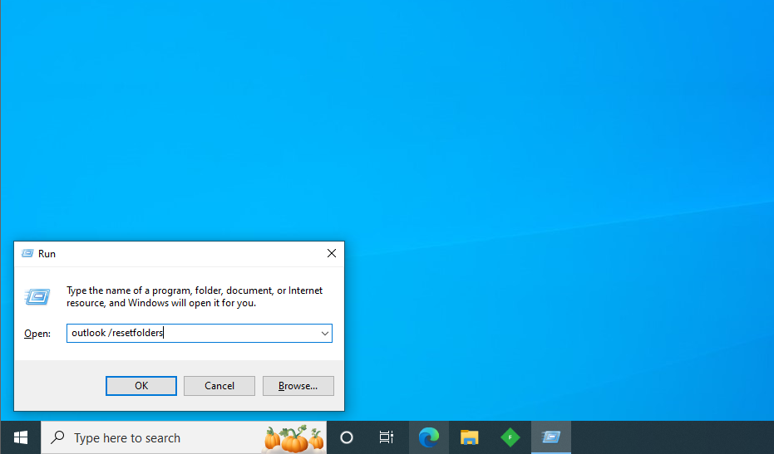
Task: Close the Run dialog with X
Action: [331, 254]
